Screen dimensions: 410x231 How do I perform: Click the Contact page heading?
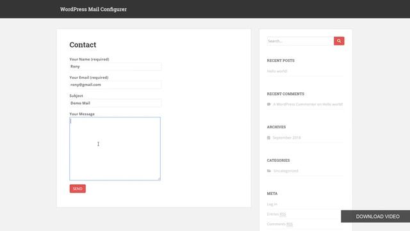pyautogui.click(x=83, y=45)
